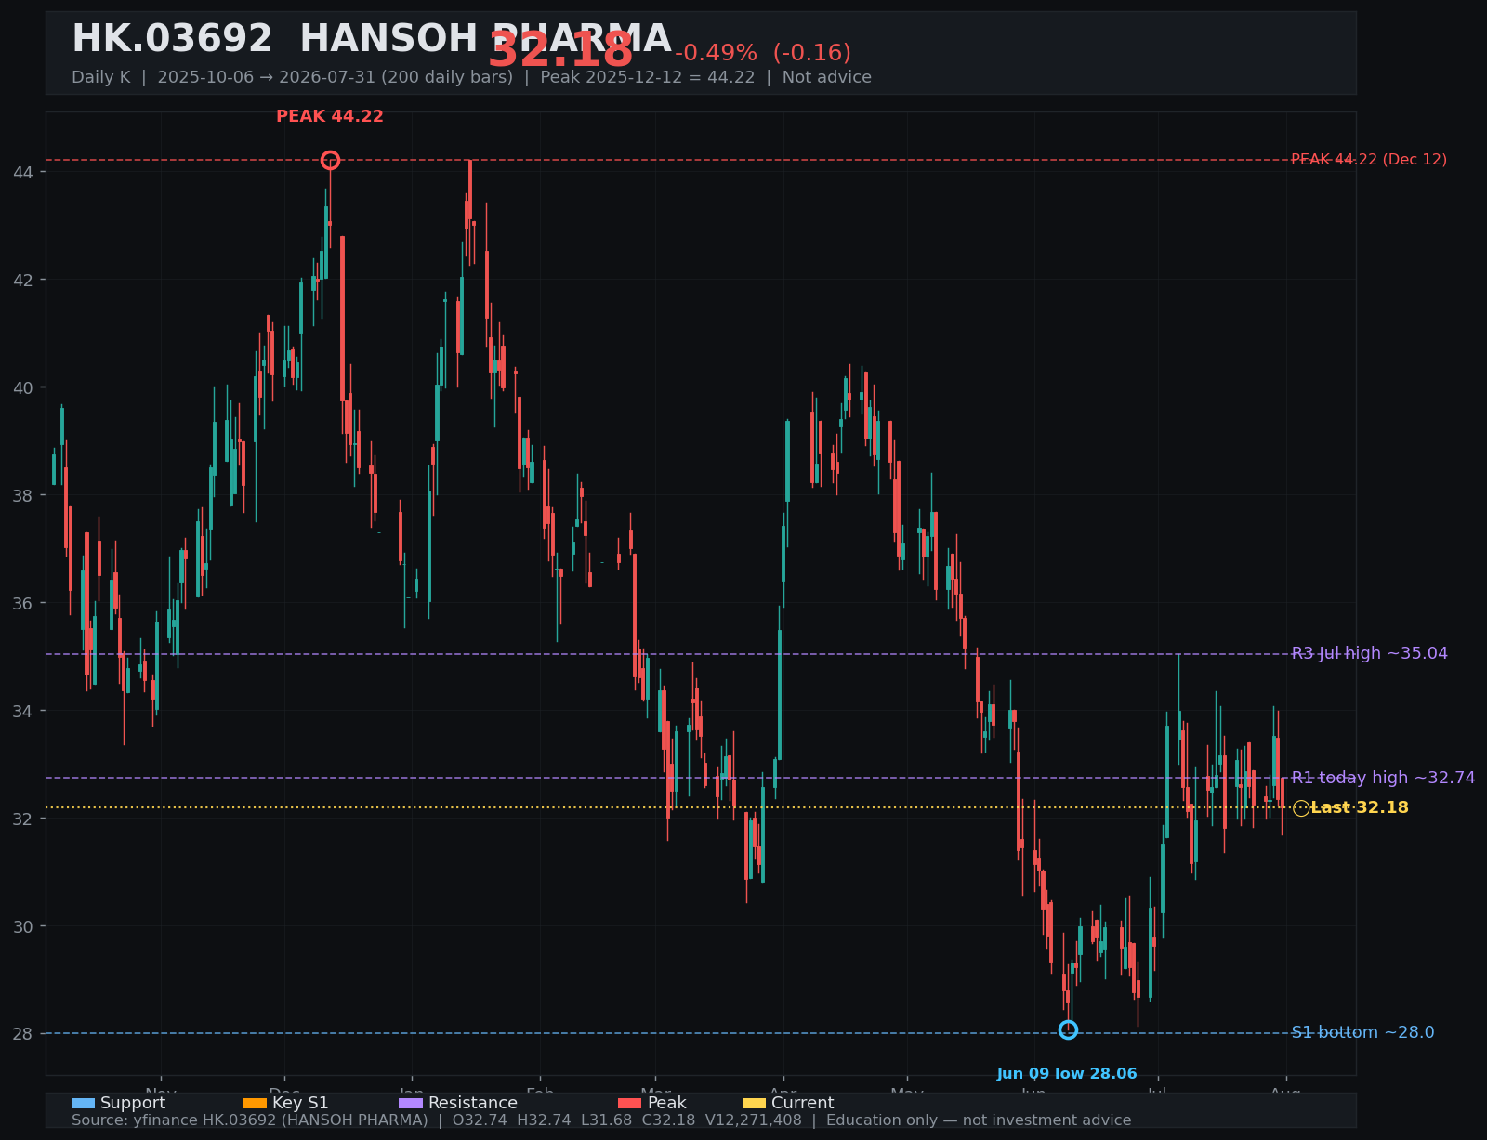1487x1140 pixels.
Task: Click the 'Current' legend label
Action: click(803, 1104)
